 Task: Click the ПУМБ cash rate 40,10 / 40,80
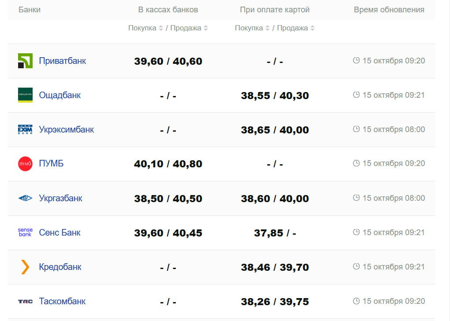point(168,164)
